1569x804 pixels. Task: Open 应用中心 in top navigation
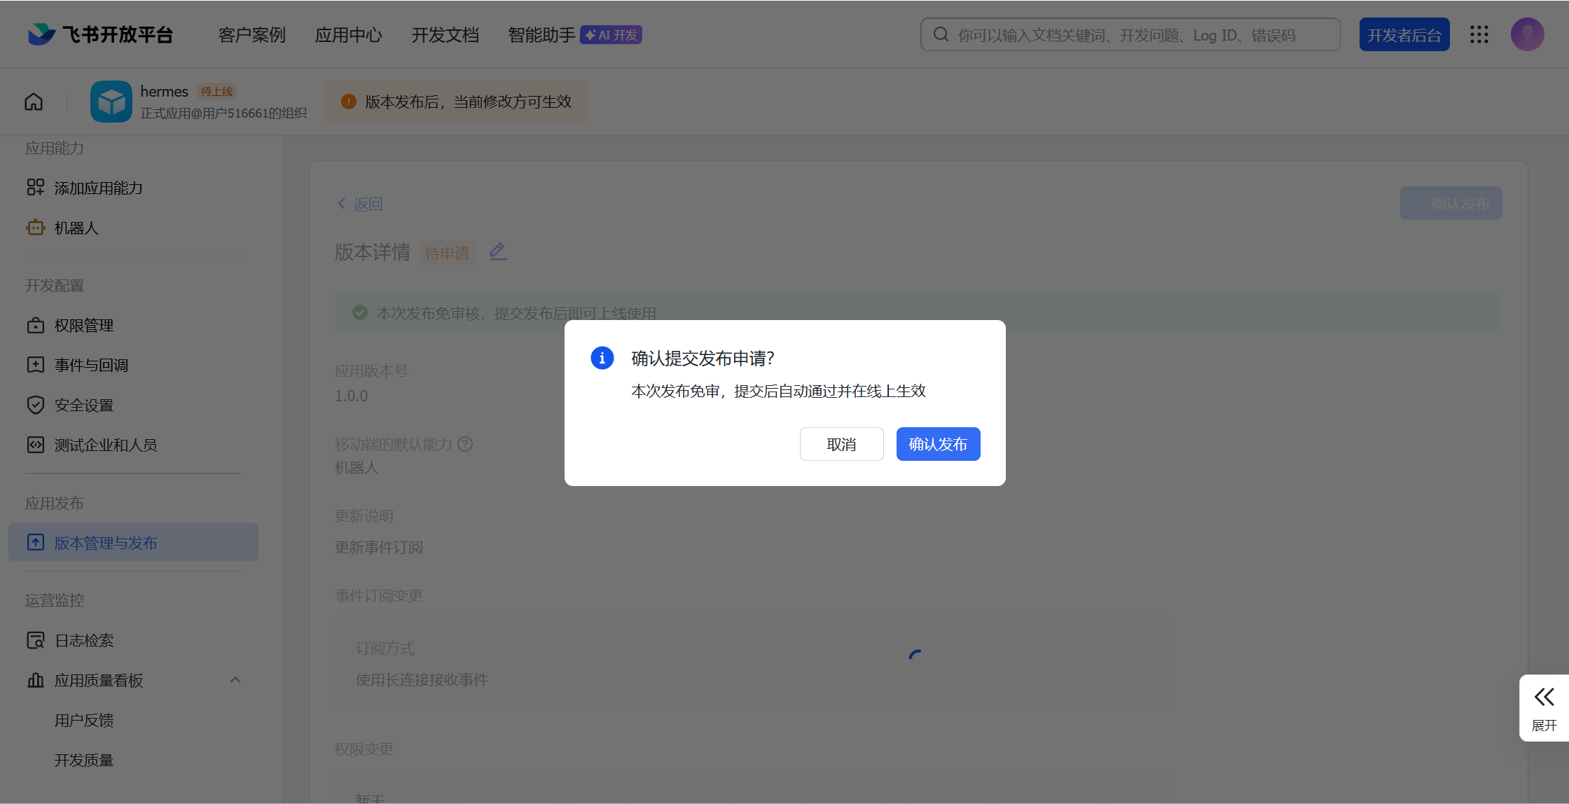348,35
